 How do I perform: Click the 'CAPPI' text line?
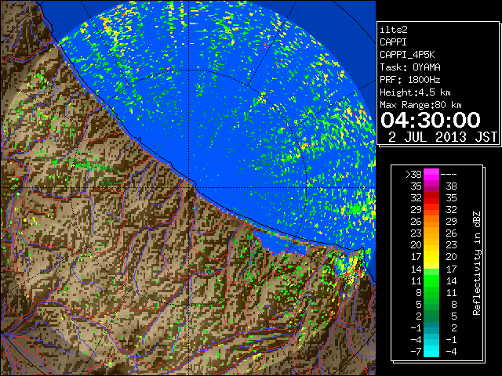tap(393, 42)
